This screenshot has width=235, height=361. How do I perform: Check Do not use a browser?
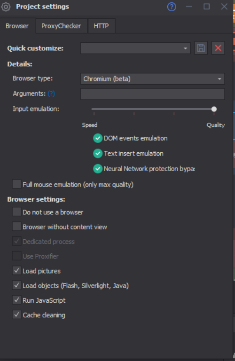(16, 212)
